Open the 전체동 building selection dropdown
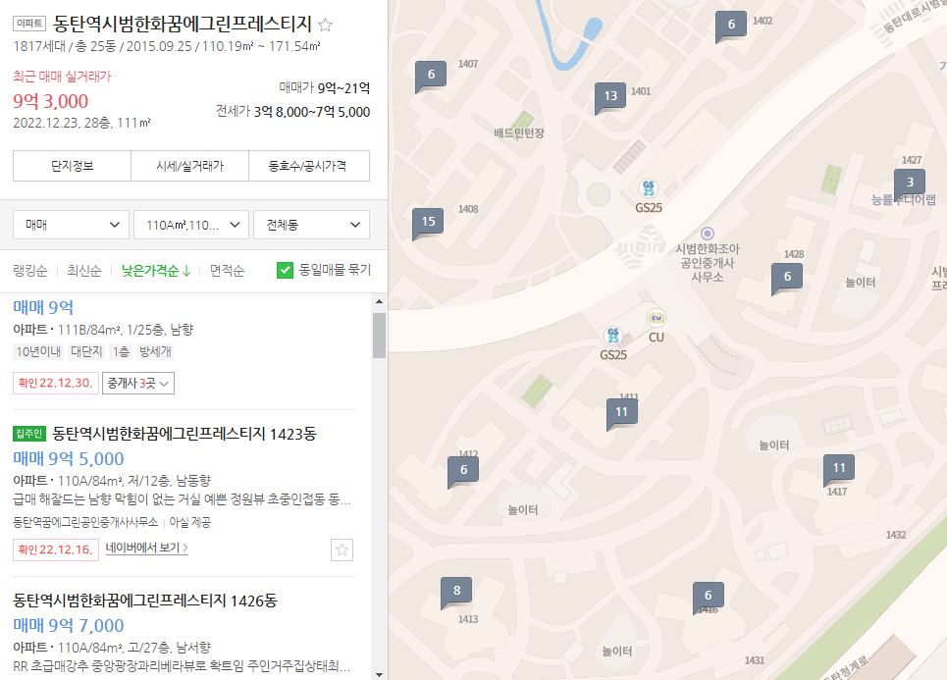 310,224
